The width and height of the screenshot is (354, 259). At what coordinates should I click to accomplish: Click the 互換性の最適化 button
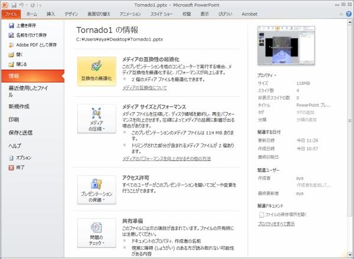(97, 71)
